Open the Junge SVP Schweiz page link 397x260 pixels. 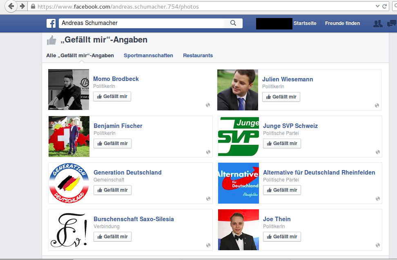pos(290,126)
